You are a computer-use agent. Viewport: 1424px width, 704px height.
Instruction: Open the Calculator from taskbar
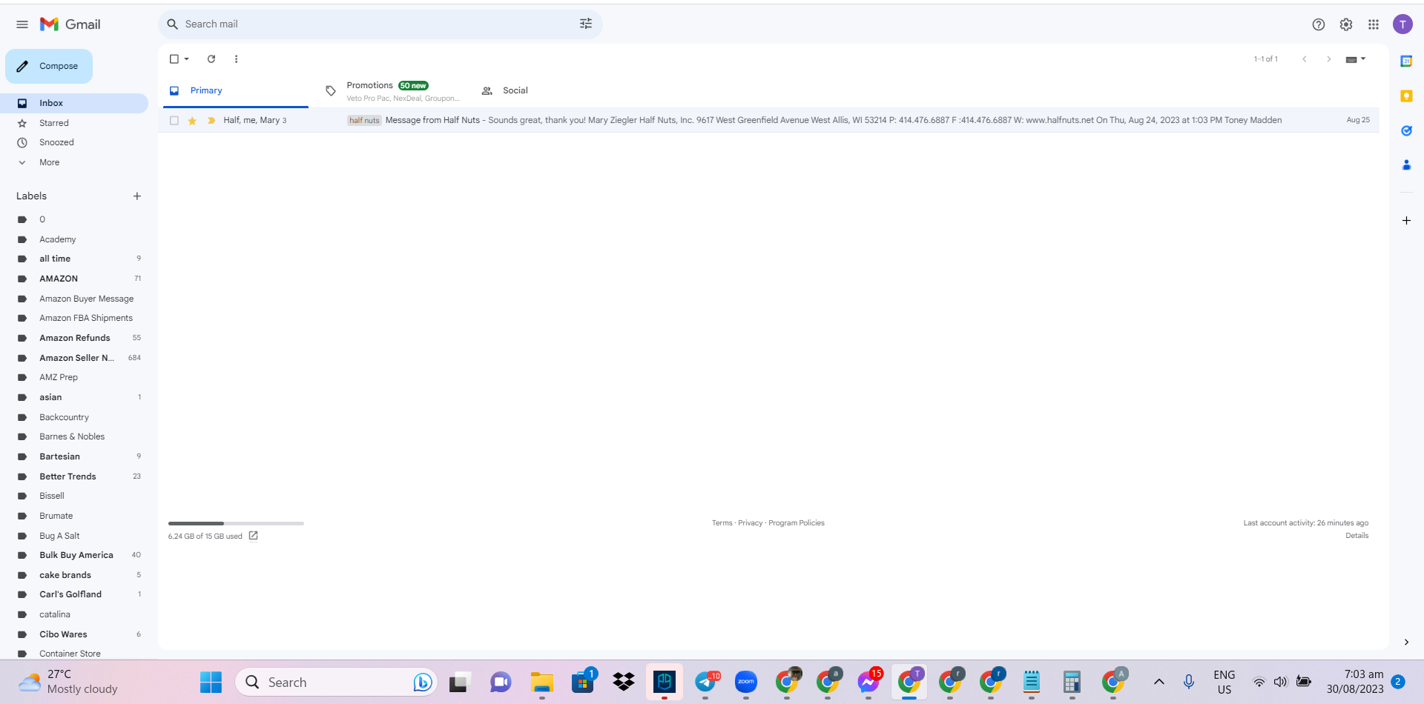(x=1072, y=683)
